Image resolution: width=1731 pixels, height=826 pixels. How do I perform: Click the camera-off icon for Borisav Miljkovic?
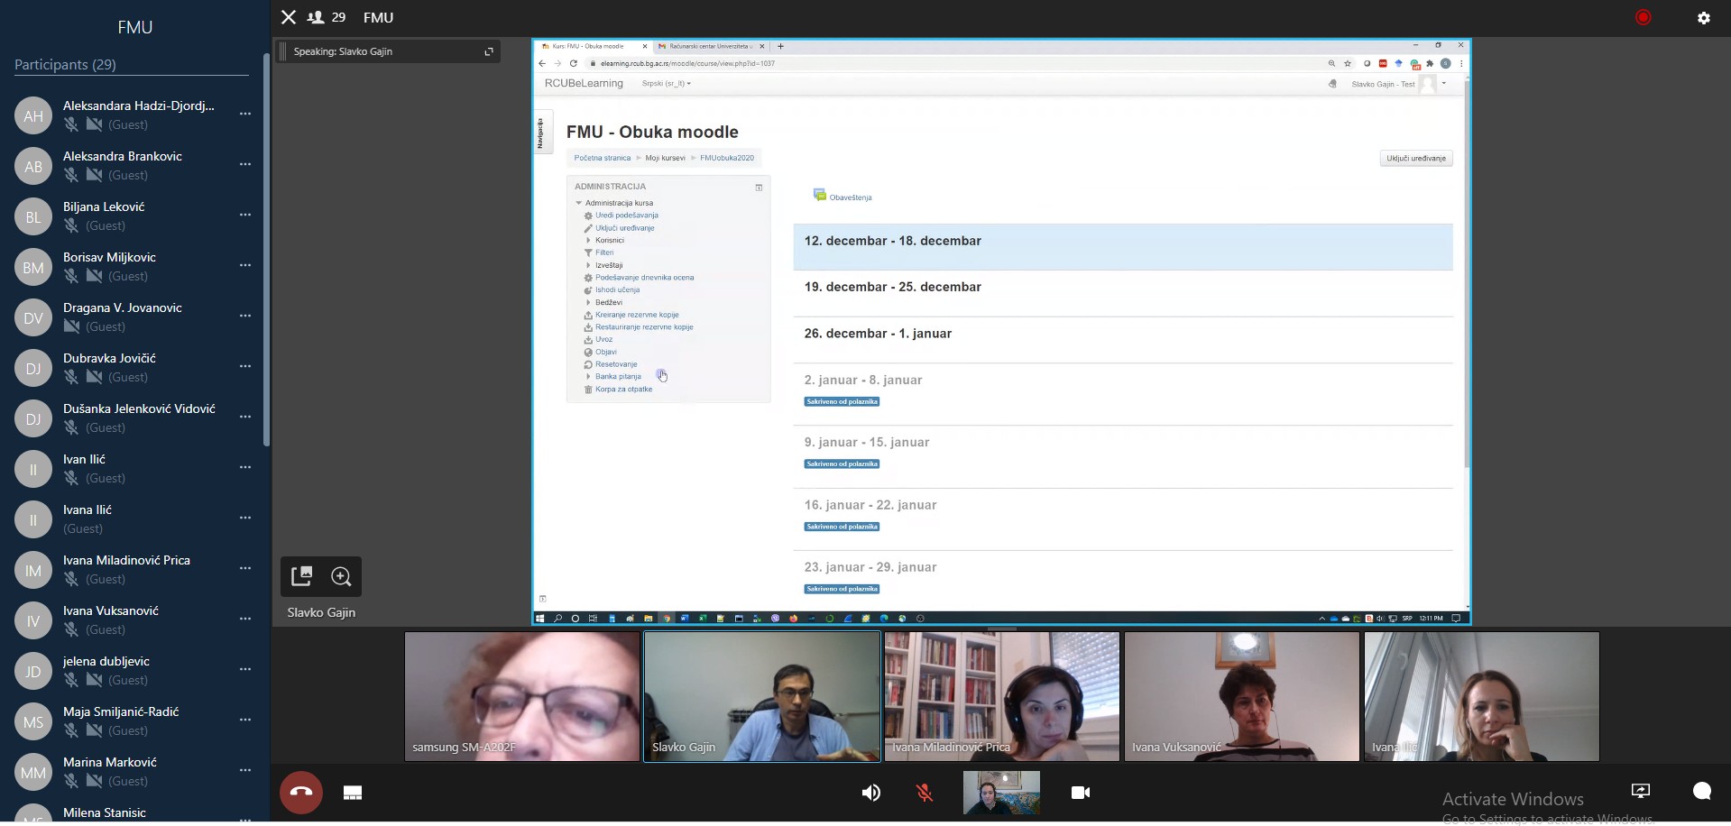click(x=94, y=276)
